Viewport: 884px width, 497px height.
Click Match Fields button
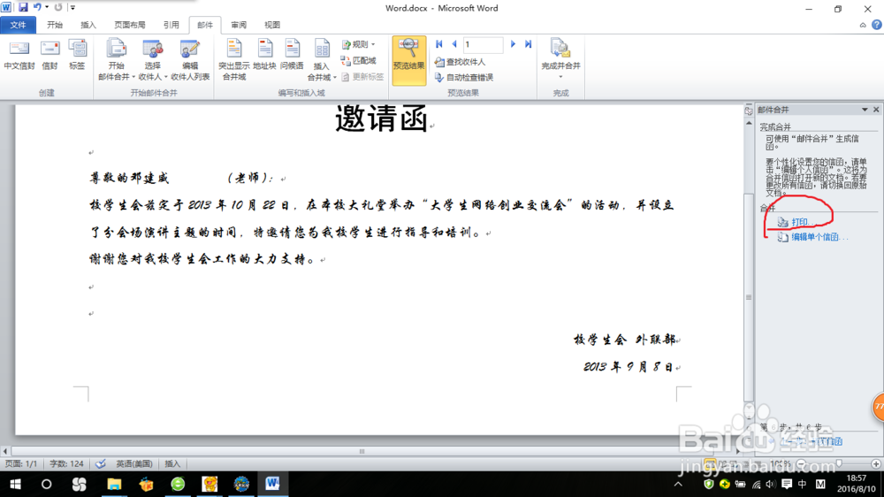[x=359, y=60]
